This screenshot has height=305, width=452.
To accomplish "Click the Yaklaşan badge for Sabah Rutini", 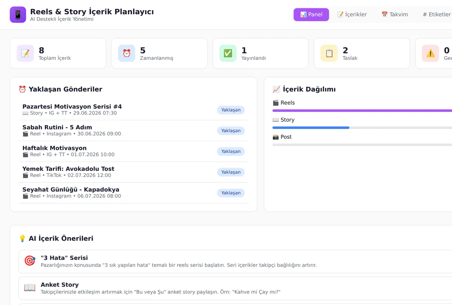I will tap(231, 130).
